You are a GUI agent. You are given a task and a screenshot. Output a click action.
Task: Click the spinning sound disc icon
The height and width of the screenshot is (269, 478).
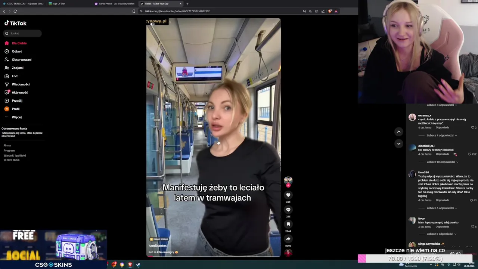[288, 253]
